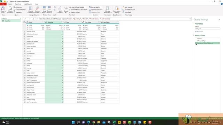Image resolution: width=223 pixels, height=125 pixels.
Task: Open the Manage query dropdown
Action: (x=18, y=12)
